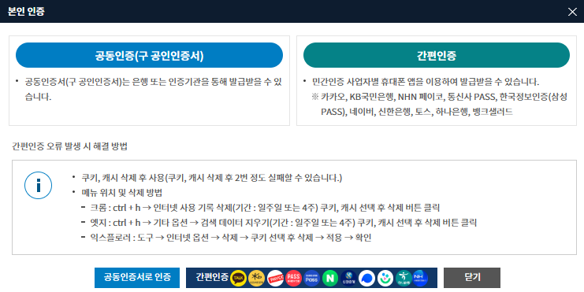Click the KakaoTalk yellow icon

(x=238, y=278)
